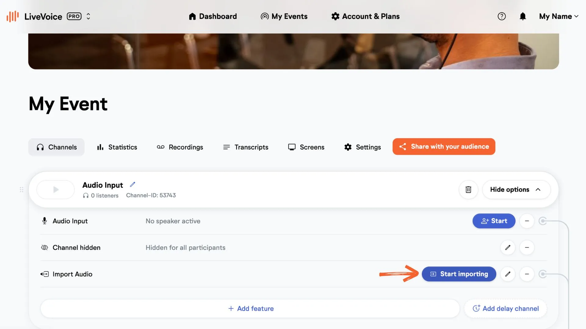Open notifications bell icon

(x=523, y=16)
